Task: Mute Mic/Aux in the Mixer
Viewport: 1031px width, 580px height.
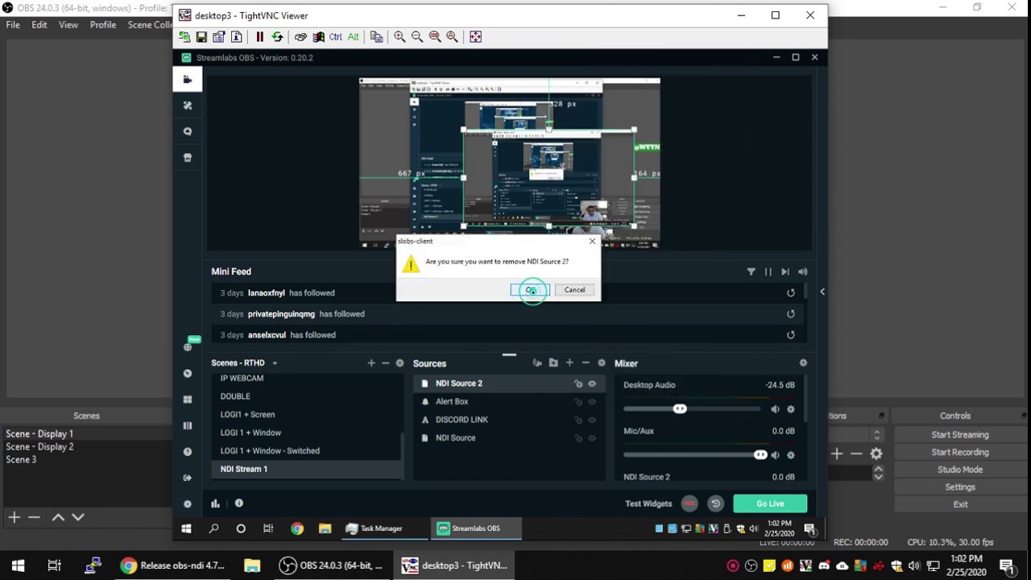Action: 775,455
